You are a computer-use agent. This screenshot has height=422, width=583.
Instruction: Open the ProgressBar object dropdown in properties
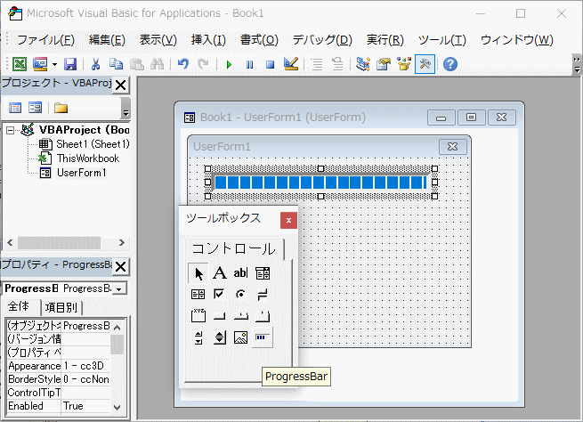119,288
